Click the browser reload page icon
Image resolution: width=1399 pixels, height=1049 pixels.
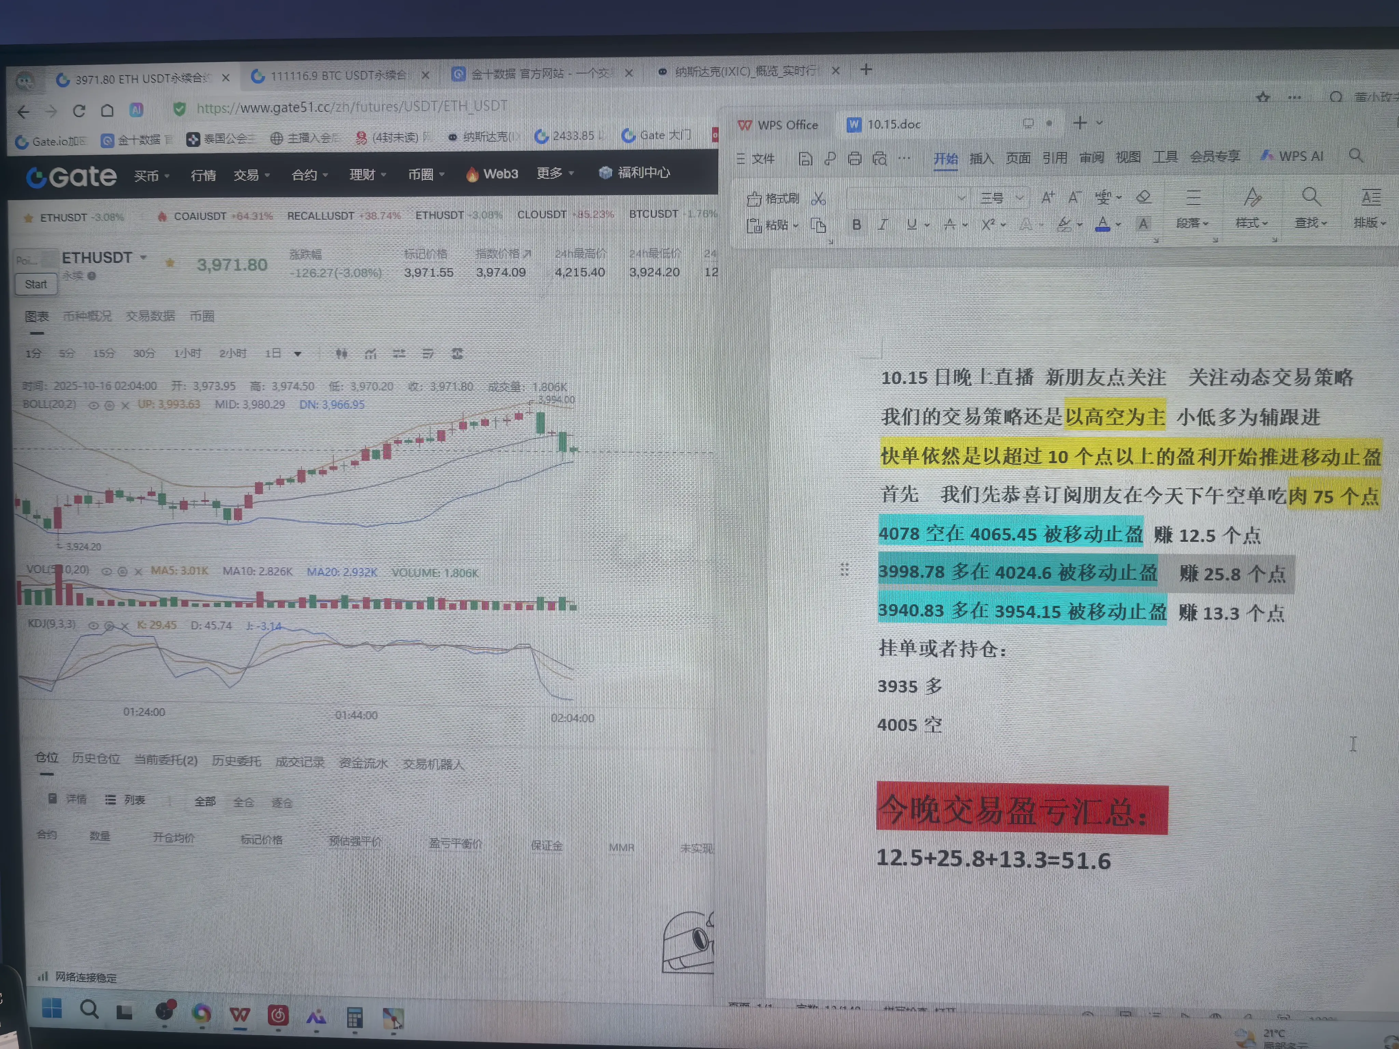[x=79, y=111]
